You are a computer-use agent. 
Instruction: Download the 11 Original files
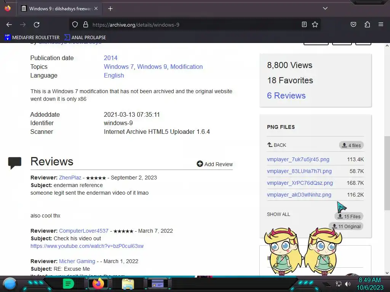click(x=346, y=227)
